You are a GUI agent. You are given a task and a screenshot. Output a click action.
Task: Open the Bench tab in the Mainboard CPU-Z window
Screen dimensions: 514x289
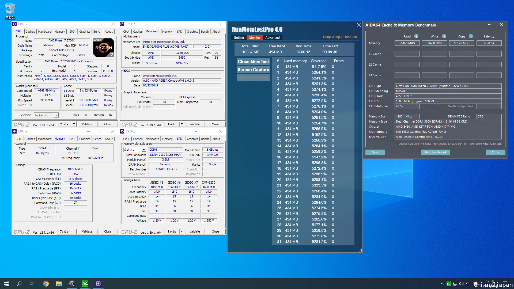[205, 32]
